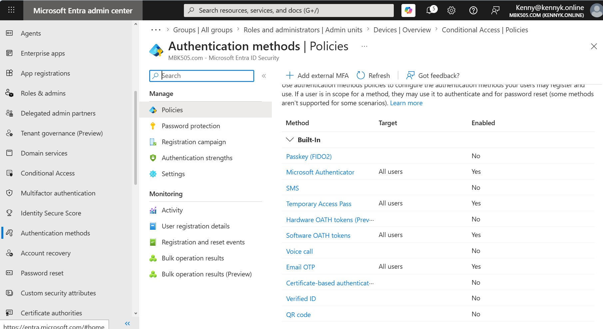Open the app launcher waffle icon
603x329 pixels.
tap(11, 10)
